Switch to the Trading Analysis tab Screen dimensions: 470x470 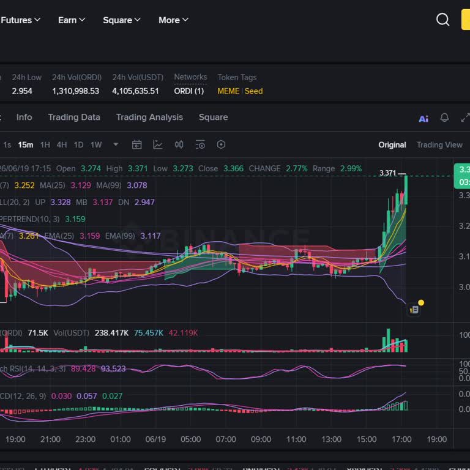click(x=149, y=117)
